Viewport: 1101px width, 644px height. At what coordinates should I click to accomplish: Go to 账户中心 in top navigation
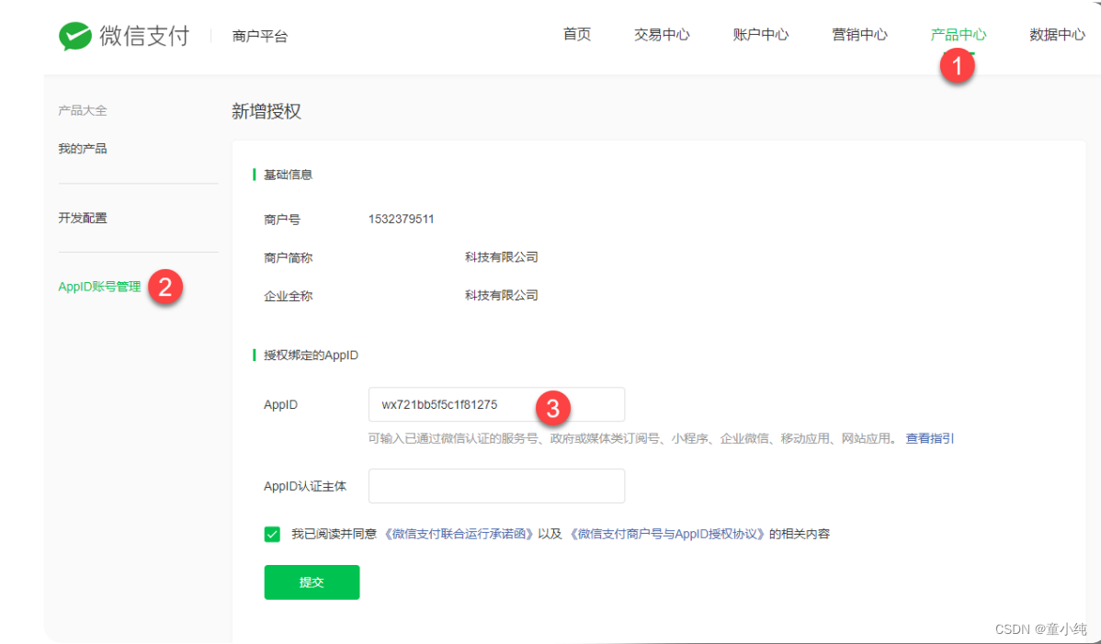760,34
